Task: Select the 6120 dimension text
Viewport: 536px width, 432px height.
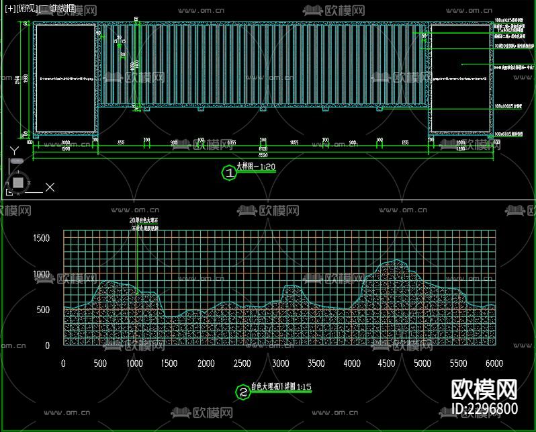Action: (x=263, y=148)
